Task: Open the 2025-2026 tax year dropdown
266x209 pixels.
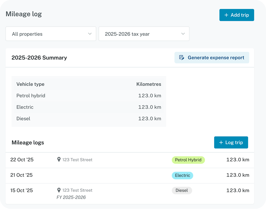Action: [x=144, y=34]
